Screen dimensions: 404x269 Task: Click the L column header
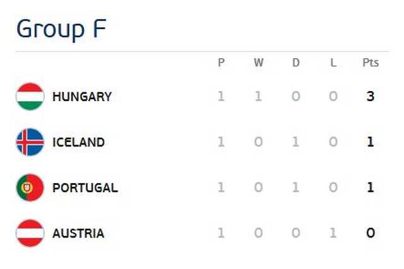pyautogui.click(x=333, y=63)
